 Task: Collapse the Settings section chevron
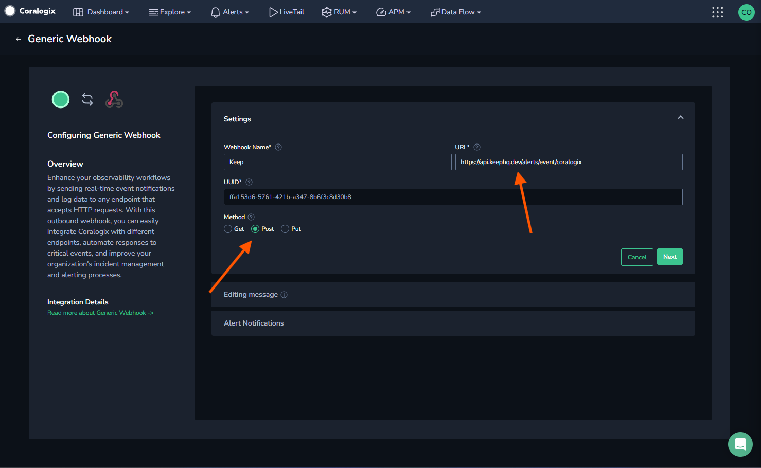point(681,118)
